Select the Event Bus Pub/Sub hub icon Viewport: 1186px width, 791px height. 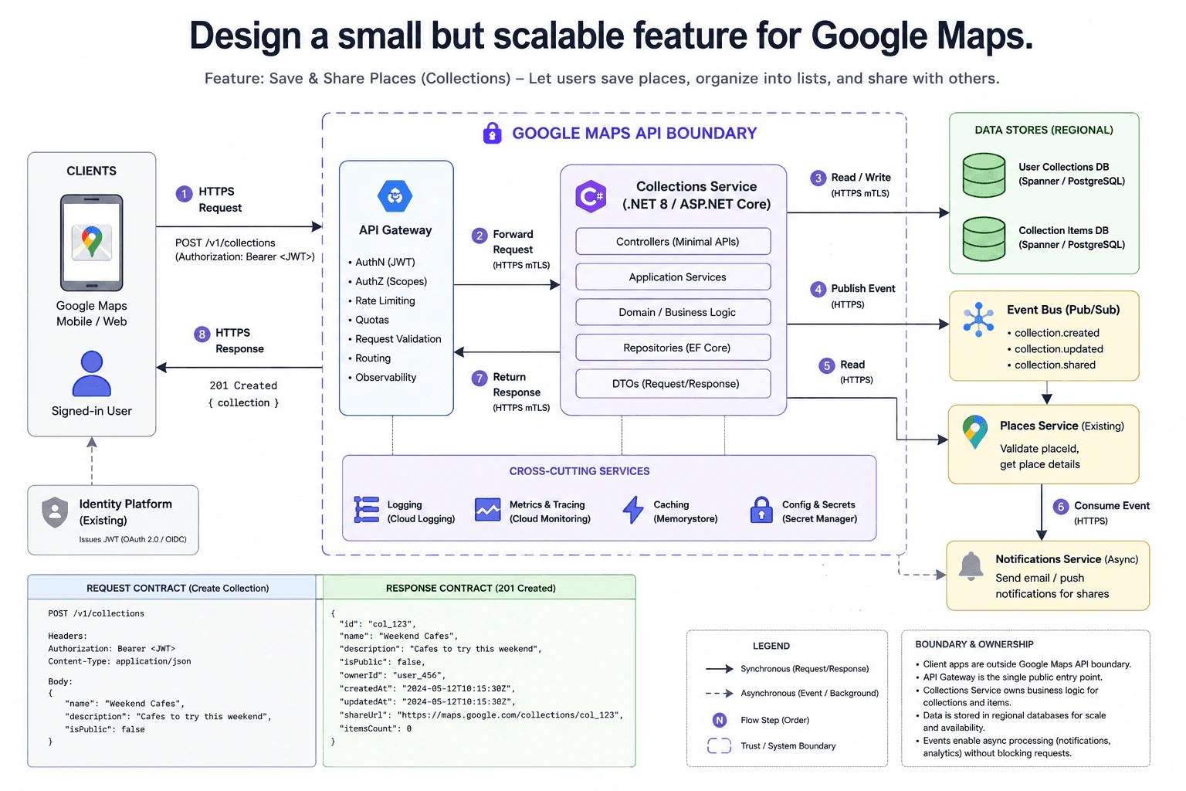click(978, 319)
